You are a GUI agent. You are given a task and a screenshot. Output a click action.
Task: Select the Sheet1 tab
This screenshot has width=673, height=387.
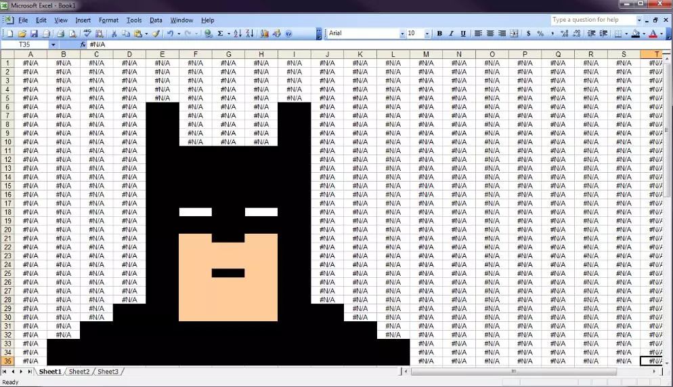[x=50, y=371]
